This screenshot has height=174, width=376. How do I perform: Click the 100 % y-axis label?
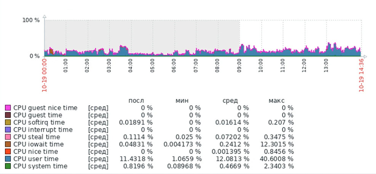[32, 20]
